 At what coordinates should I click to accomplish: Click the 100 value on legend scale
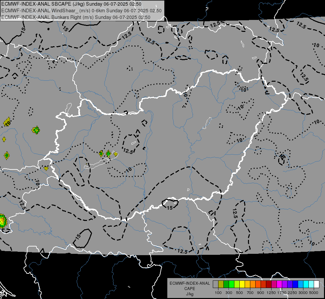click(218, 293)
